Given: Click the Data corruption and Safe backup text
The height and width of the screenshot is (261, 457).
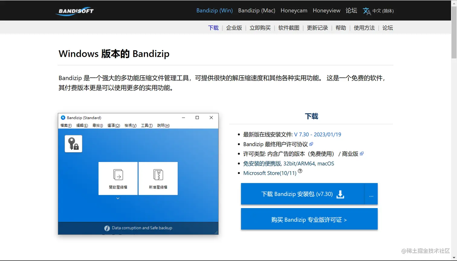Looking at the screenshot, I should coord(142,228).
